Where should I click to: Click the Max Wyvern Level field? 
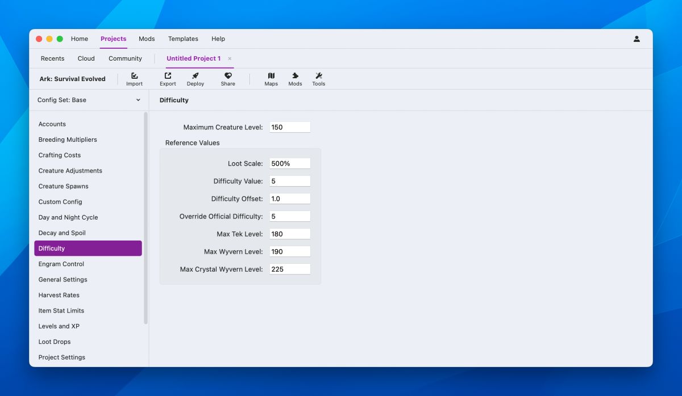coord(290,251)
